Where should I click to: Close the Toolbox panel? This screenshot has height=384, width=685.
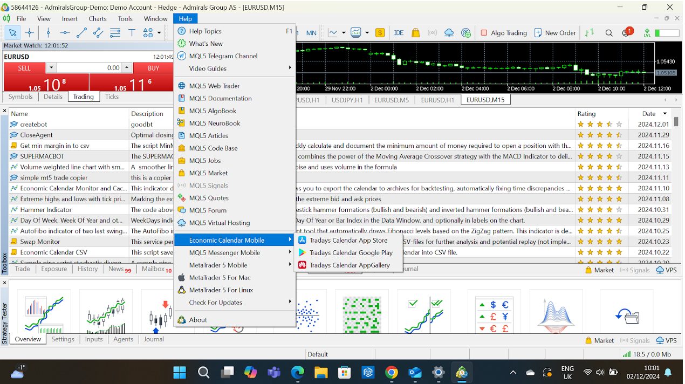tap(4, 111)
